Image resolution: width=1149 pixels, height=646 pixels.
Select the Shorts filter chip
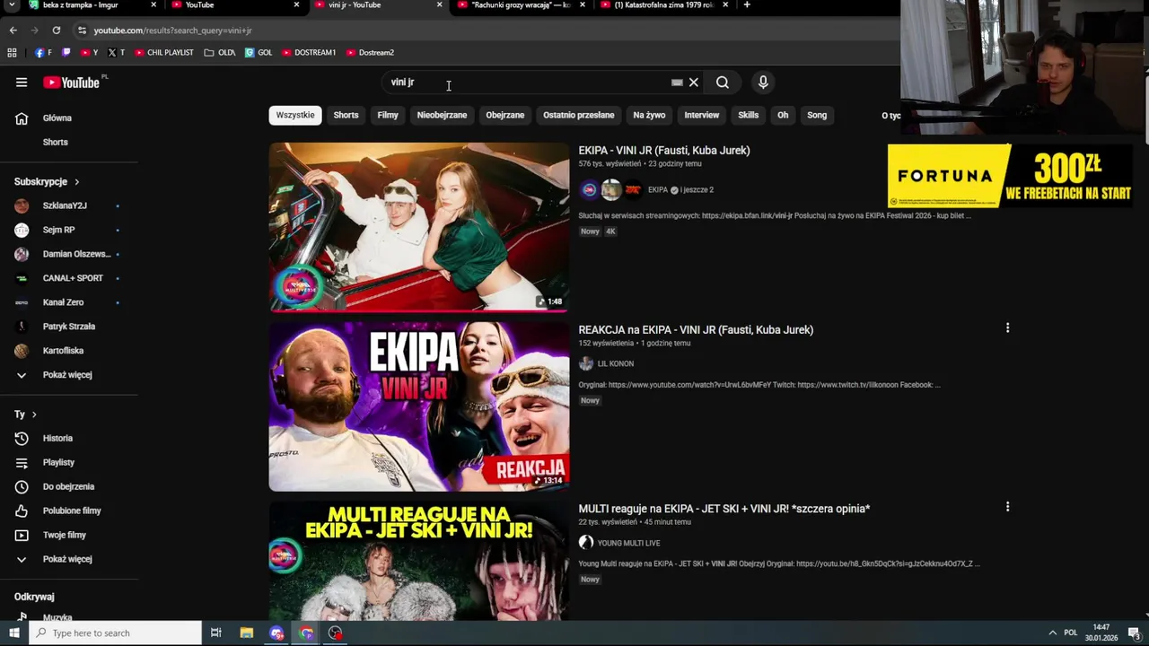click(346, 115)
